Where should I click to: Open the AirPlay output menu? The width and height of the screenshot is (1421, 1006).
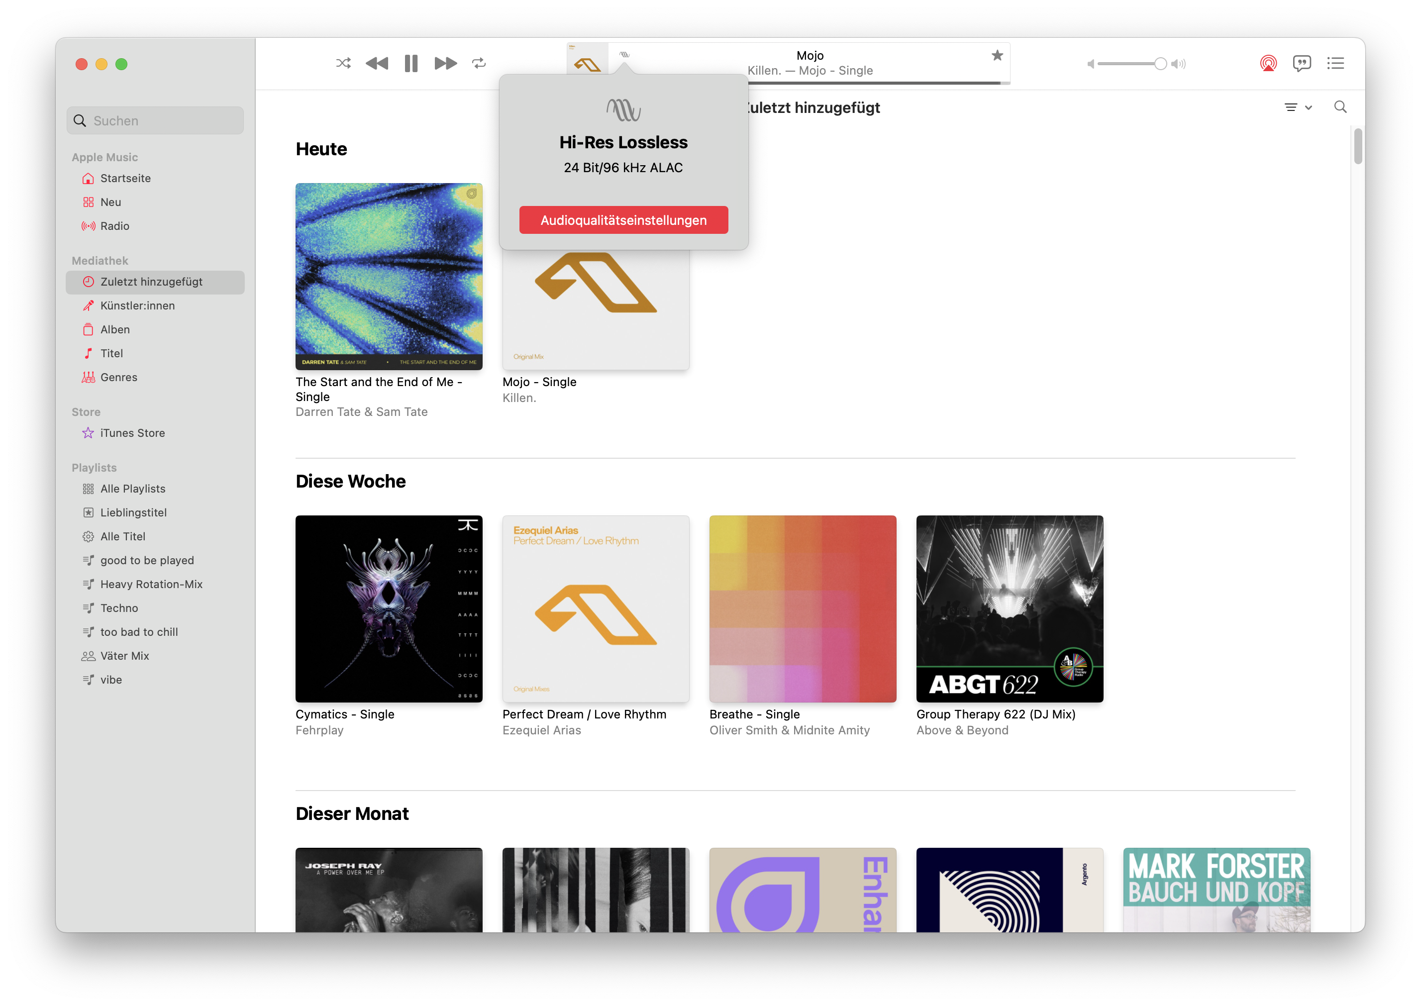tap(1268, 63)
